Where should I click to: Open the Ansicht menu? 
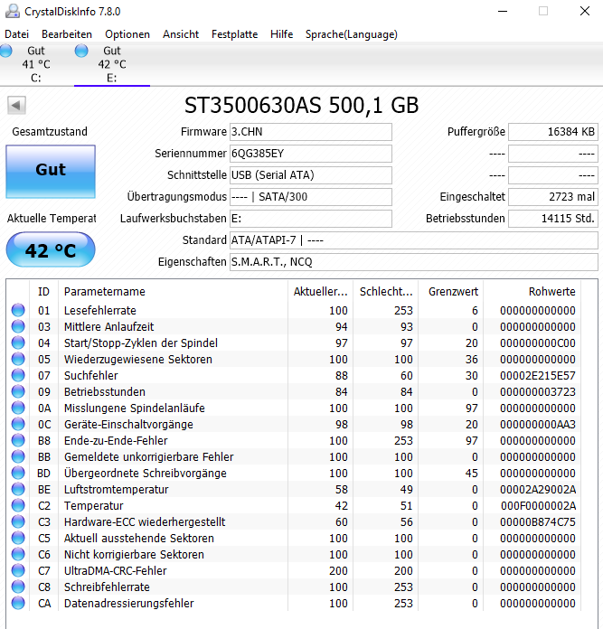tap(181, 34)
